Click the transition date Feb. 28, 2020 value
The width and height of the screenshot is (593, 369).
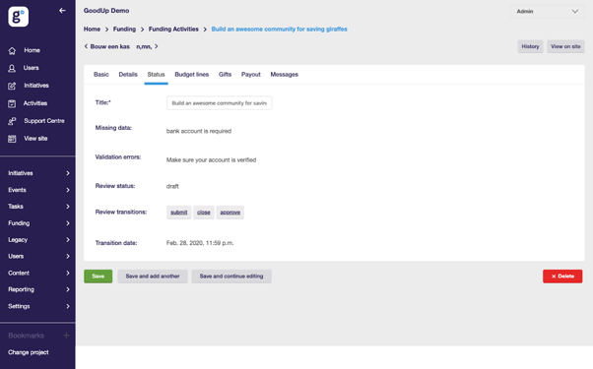coord(200,243)
